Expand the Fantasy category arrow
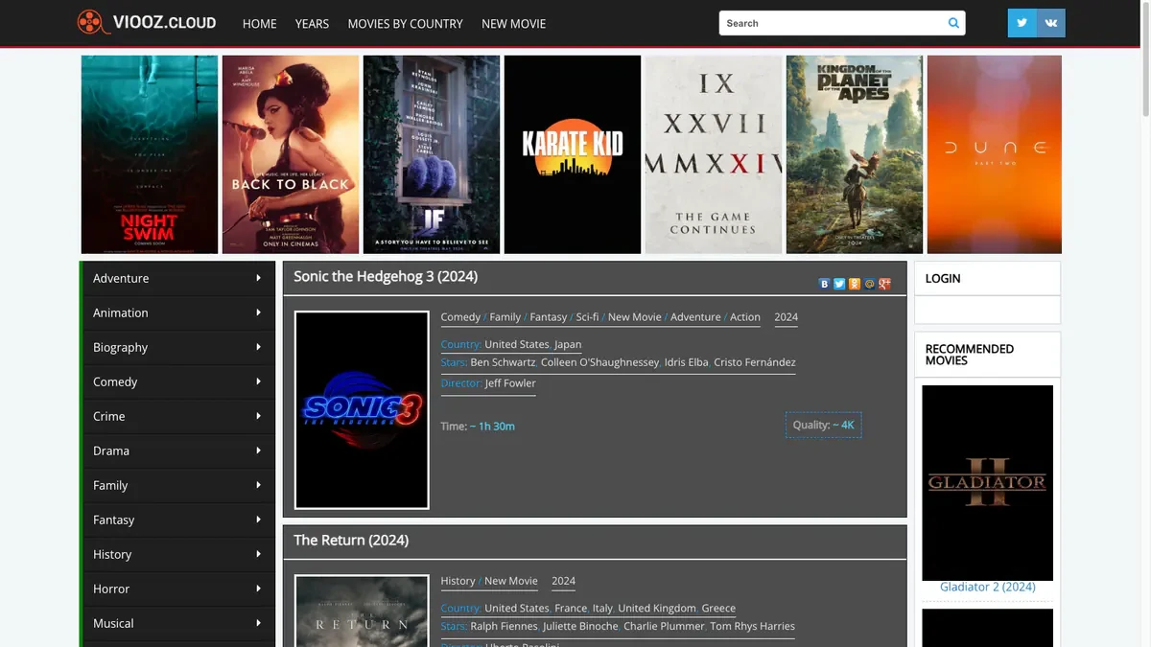The width and height of the screenshot is (1151, 647). [259, 520]
